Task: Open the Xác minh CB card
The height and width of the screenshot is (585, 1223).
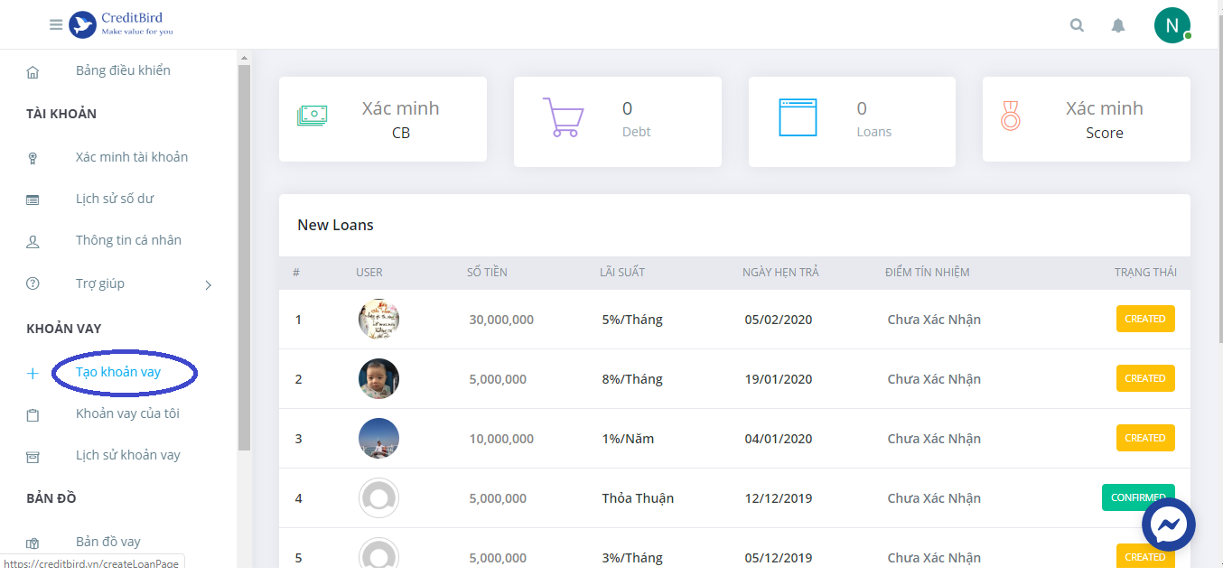Action: (383, 119)
